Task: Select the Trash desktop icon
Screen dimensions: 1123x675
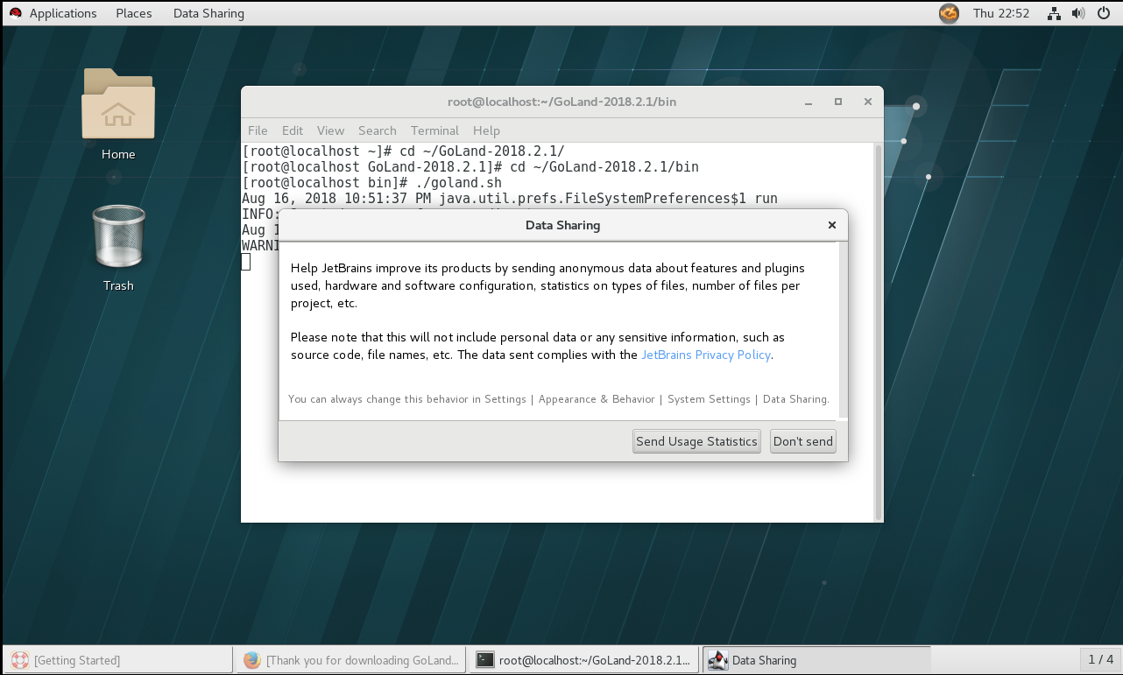Action: coord(118,248)
